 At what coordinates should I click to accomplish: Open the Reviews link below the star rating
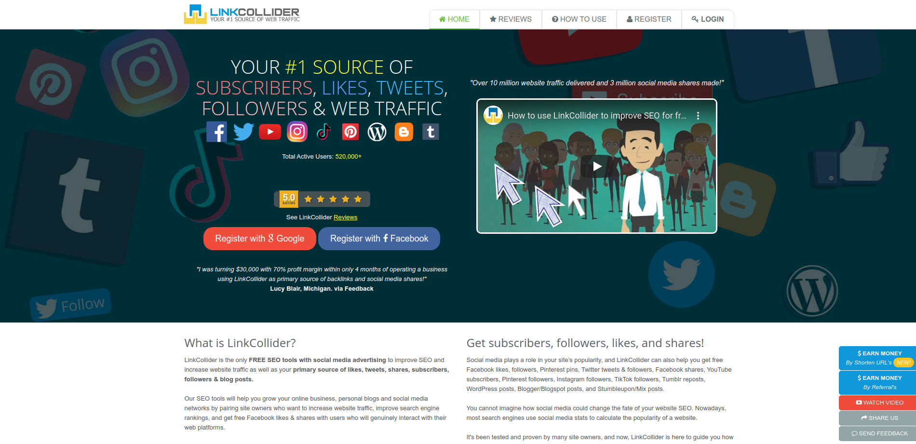(x=345, y=217)
